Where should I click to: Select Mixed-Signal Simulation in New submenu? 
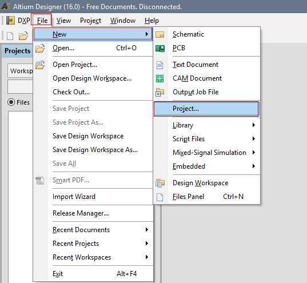coord(207,153)
